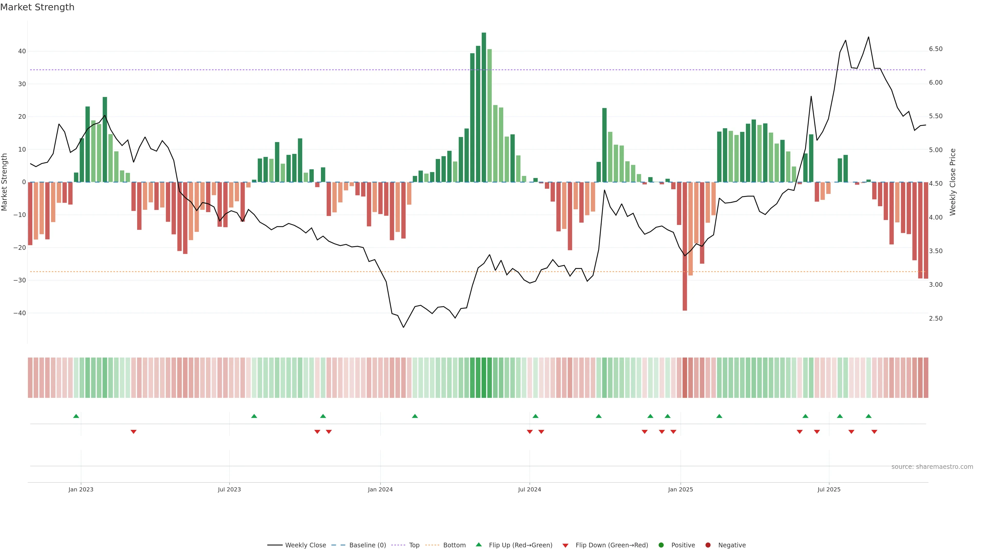Click the Jan 2024 x-axis label
Viewport: 986px width, 554px height.
pos(380,489)
